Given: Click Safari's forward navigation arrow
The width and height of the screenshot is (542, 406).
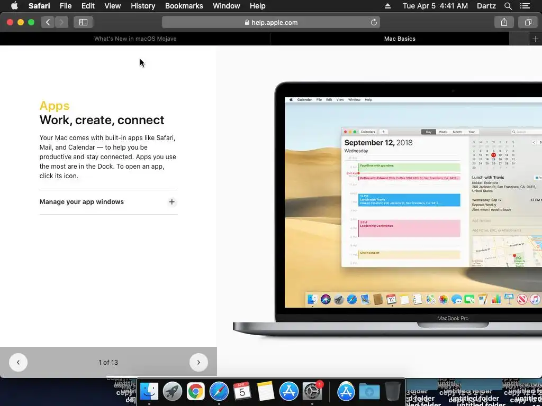Looking at the screenshot, I should coord(61,22).
